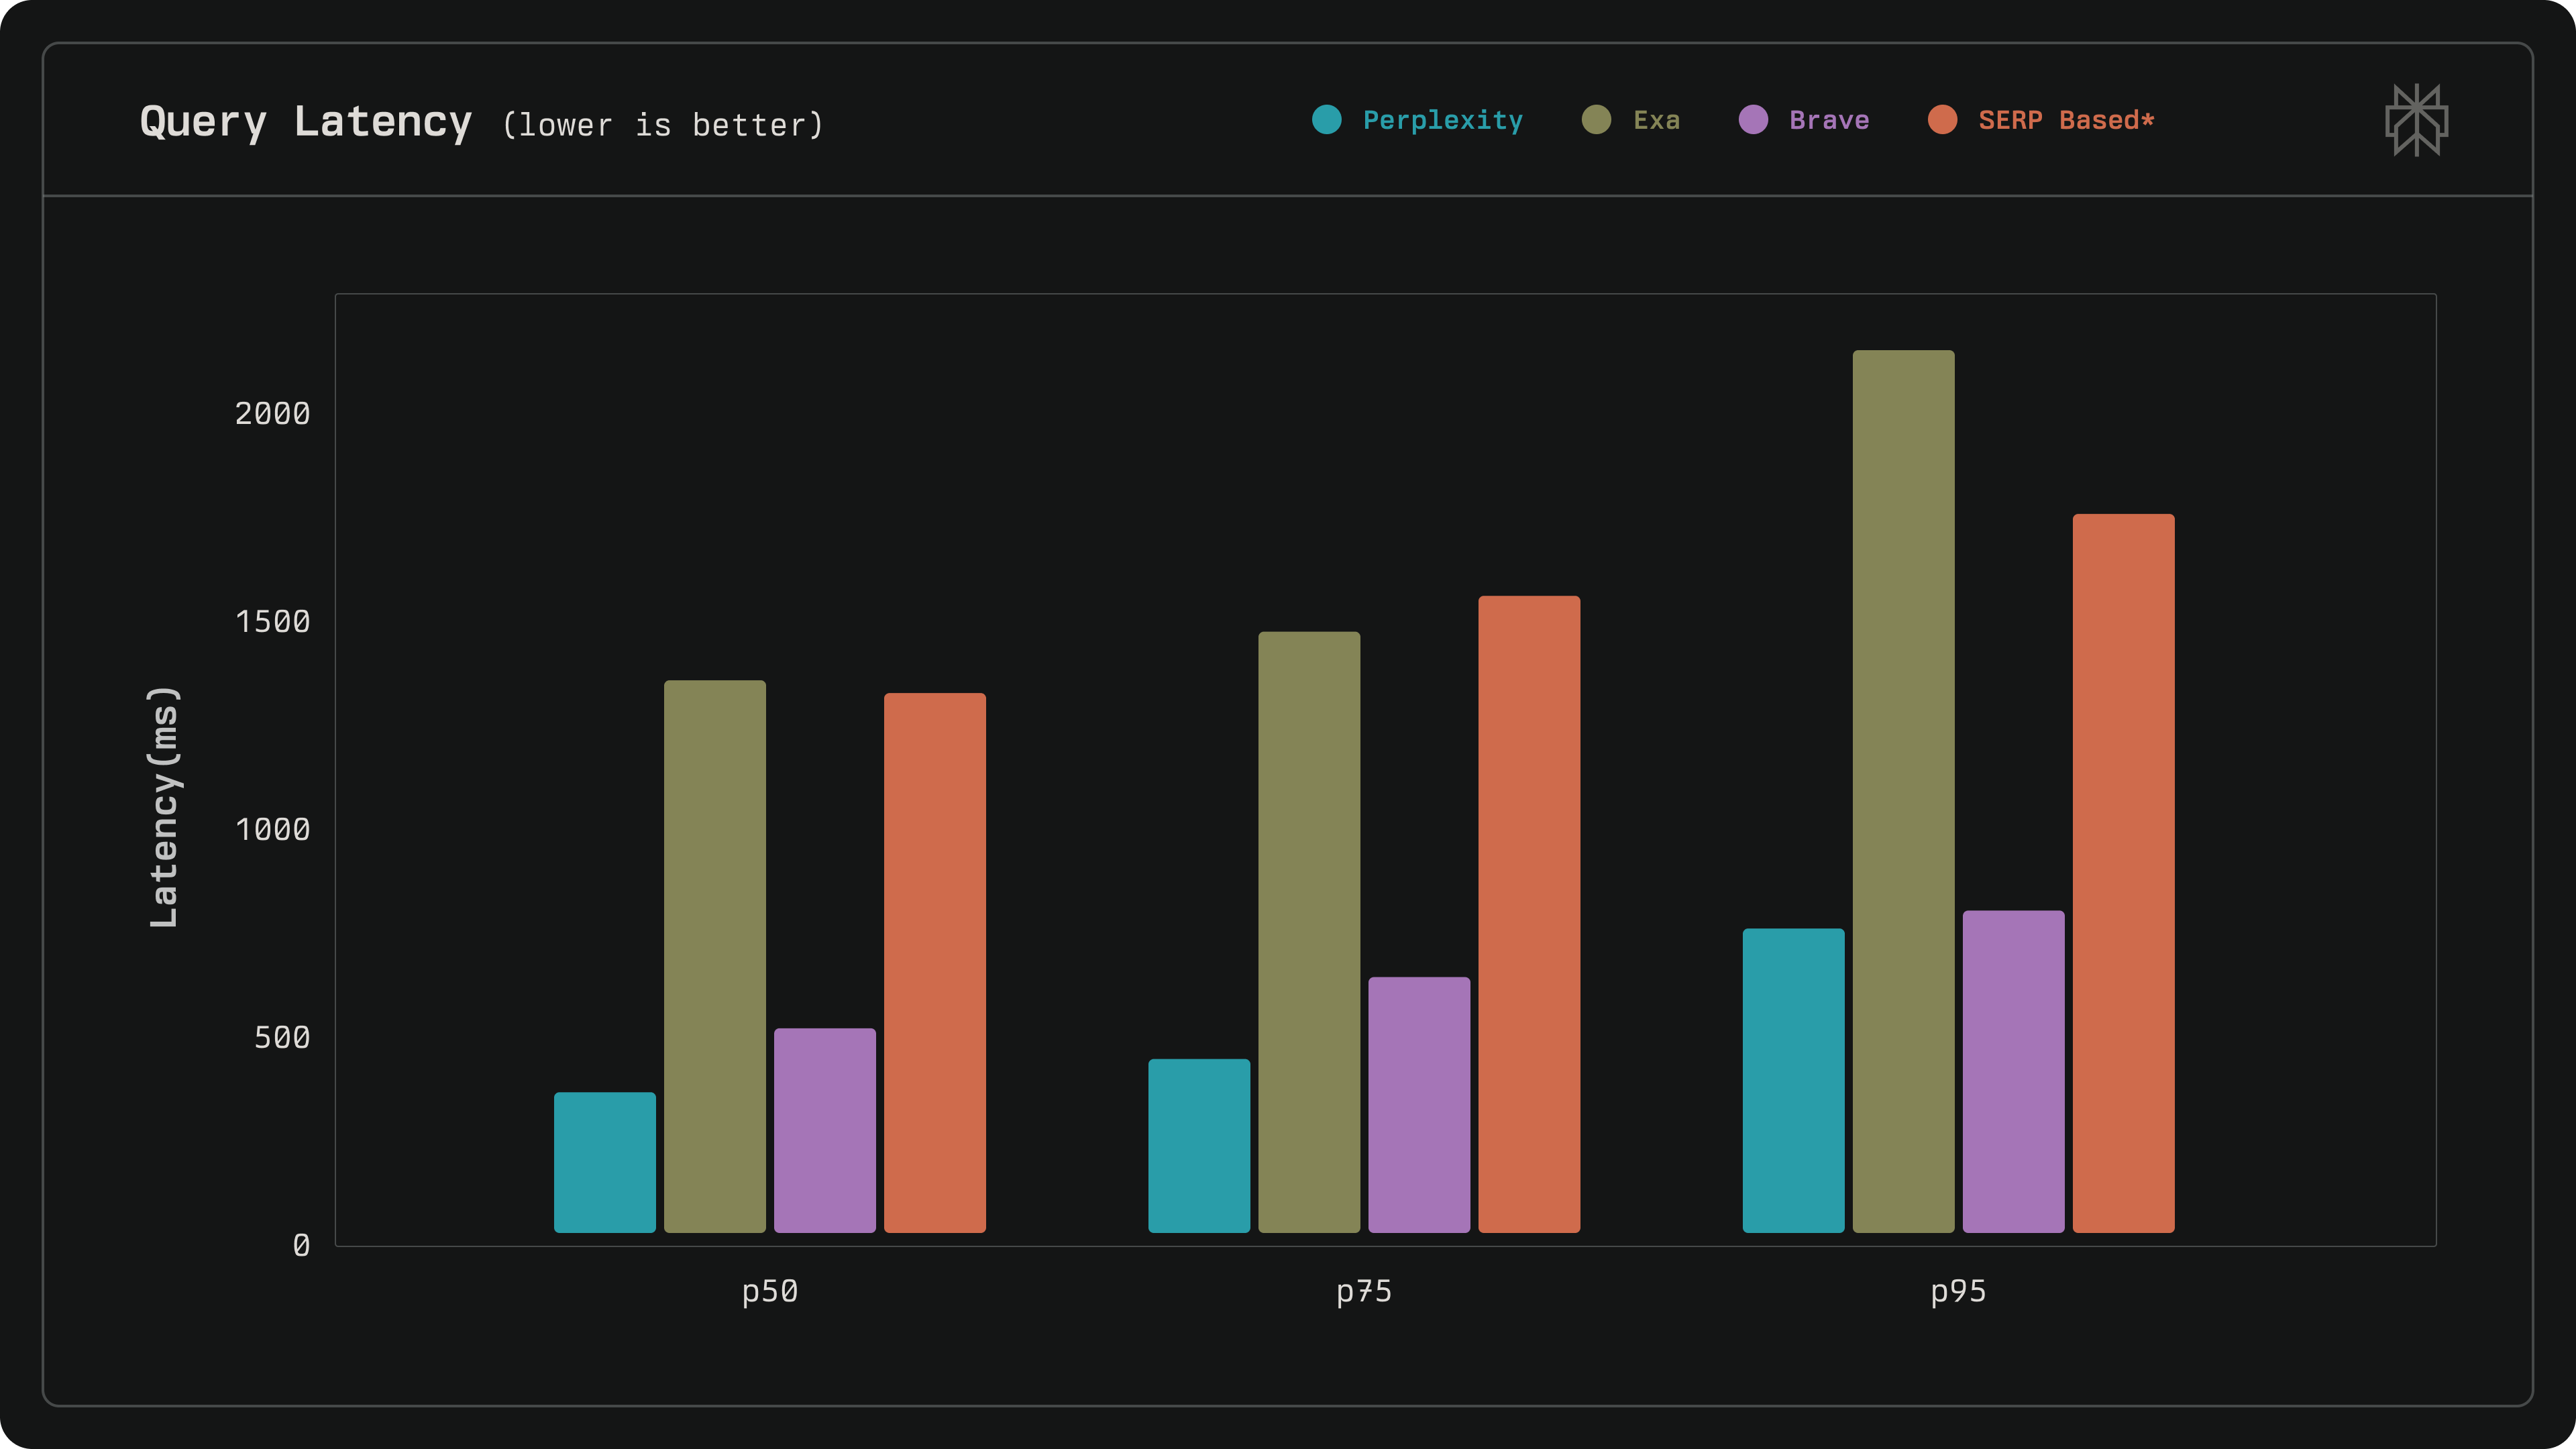
Task: Click the teal Perplexity legend dot
Action: click(1326, 120)
